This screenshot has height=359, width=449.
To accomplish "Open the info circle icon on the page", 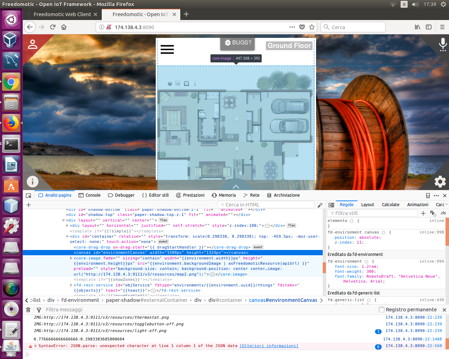I will pos(33,182).
